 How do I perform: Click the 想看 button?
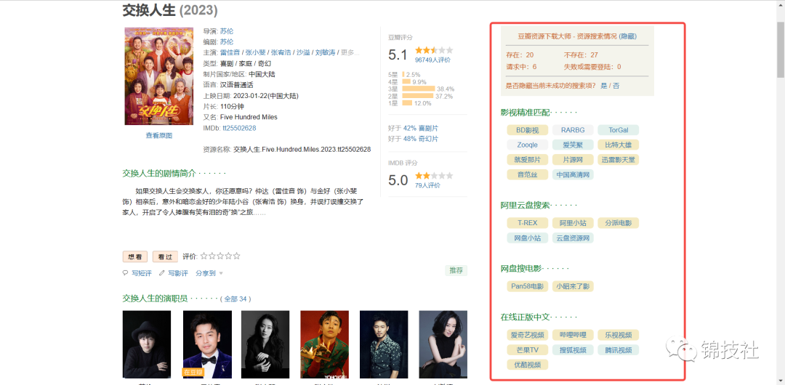click(135, 257)
